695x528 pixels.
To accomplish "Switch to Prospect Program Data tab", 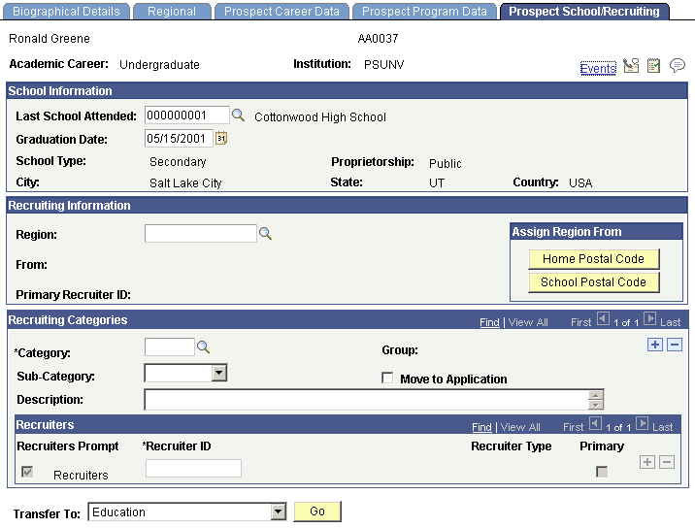I will click(x=424, y=12).
